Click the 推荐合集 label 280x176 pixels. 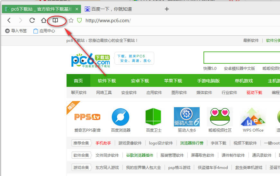[81, 143]
